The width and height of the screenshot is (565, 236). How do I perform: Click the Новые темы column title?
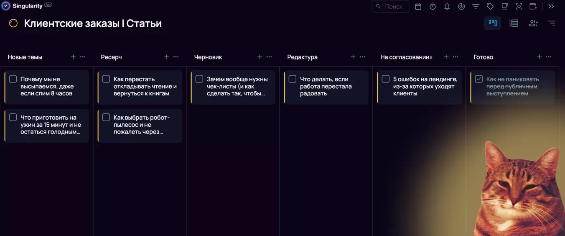pyautogui.click(x=25, y=57)
